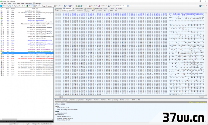
Task: Click the session list horizontal scrollbar
Action: pyautogui.click(x=27, y=119)
